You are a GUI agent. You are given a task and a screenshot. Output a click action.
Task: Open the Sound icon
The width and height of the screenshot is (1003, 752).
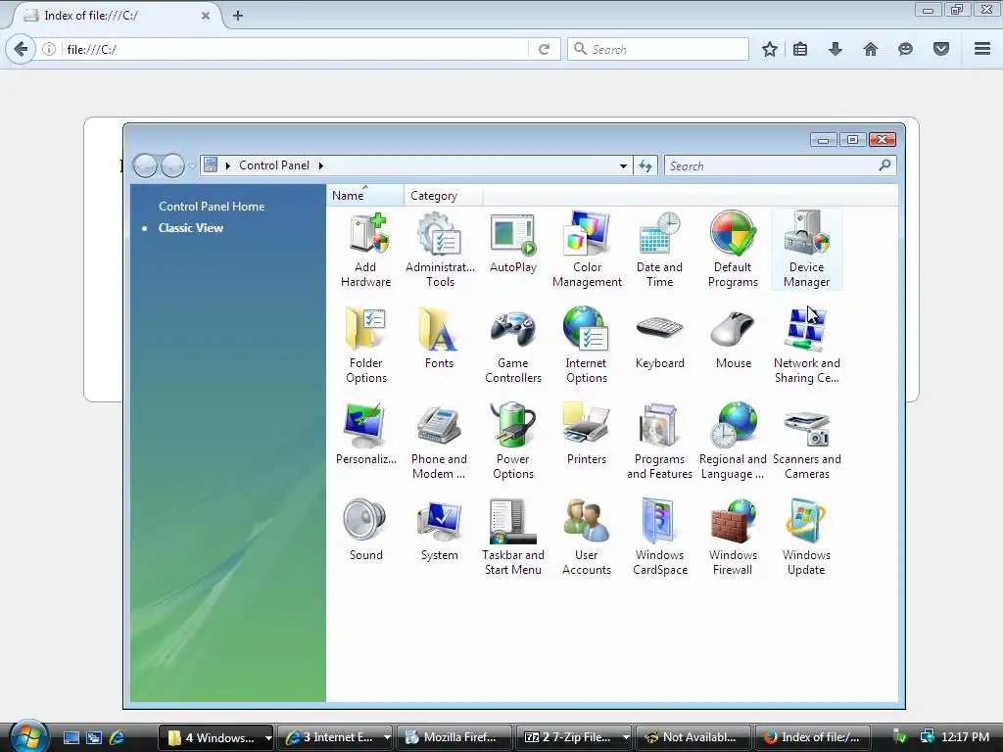(366, 532)
